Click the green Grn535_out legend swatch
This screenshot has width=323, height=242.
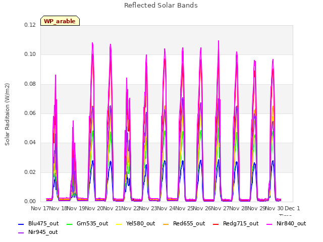70,224
